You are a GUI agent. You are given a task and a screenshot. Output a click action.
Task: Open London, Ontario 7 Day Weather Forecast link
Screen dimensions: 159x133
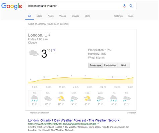click(73, 120)
